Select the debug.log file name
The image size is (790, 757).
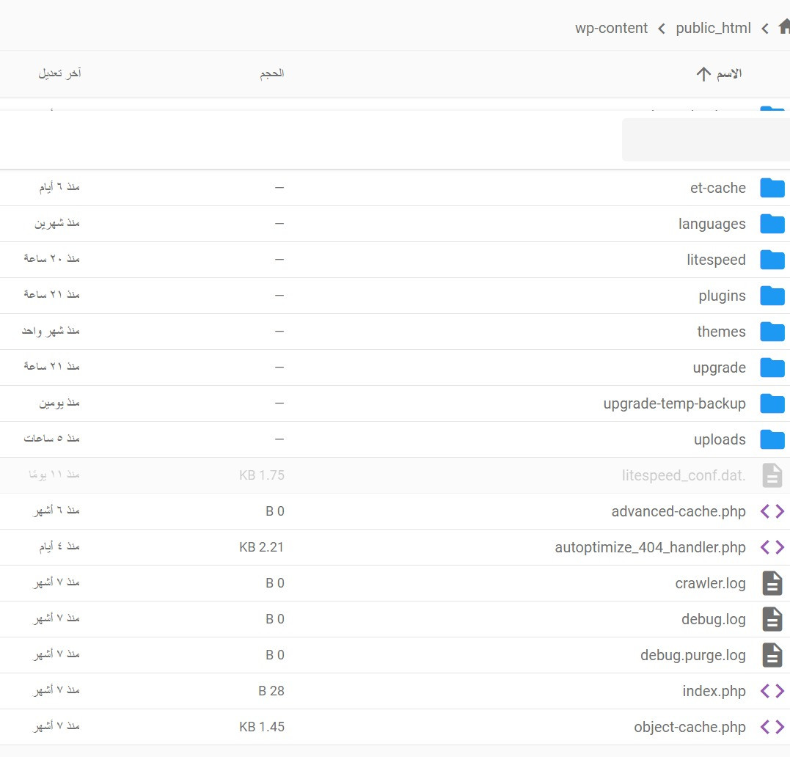[713, 619]
